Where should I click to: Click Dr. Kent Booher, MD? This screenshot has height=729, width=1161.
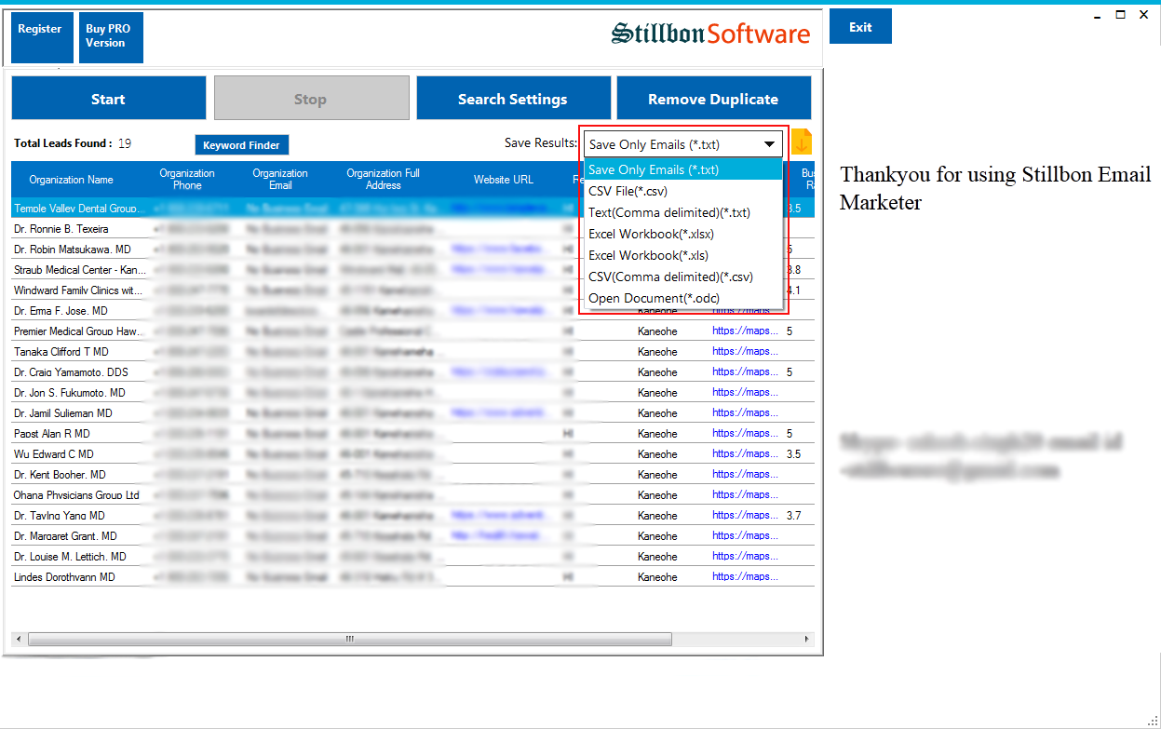61,475
